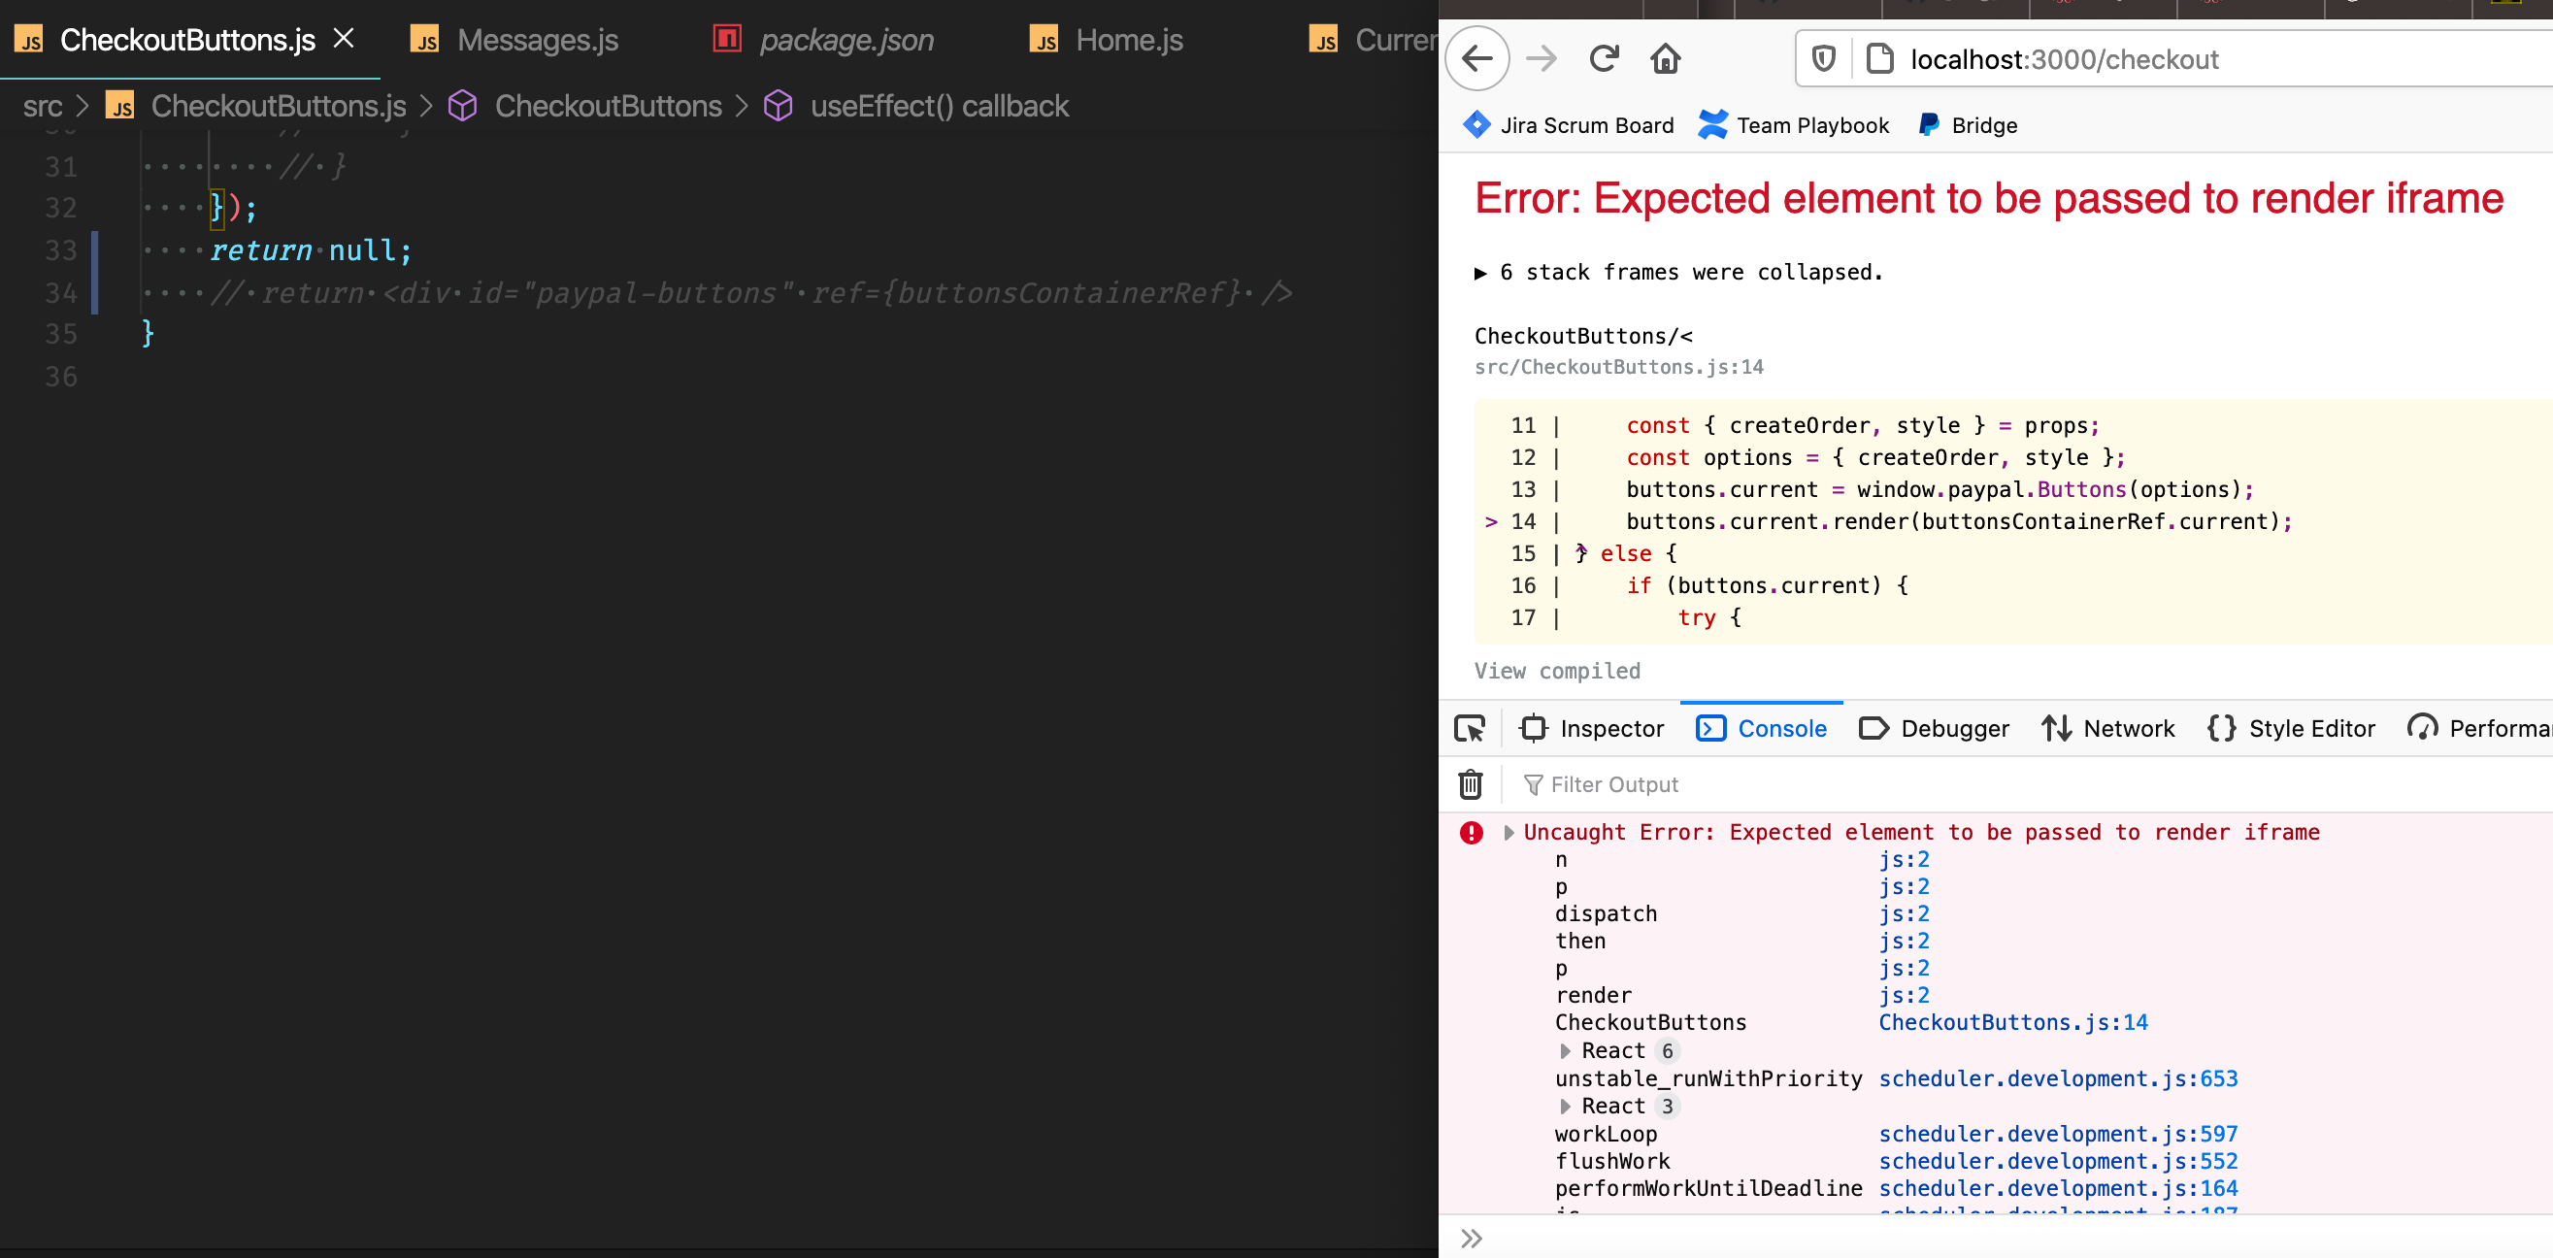The width and height of the screenshot is (2553, 1258).
Task: Click the Confluence Team Playbook icon
Action: click(1711, 124)
